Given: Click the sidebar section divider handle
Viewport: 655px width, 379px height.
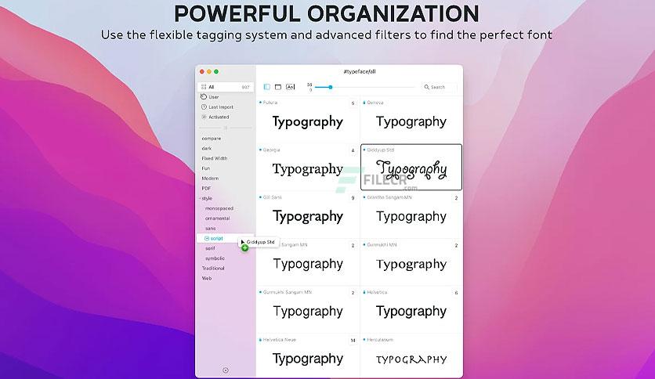Looking at the screenshot, I should point(226,128).
